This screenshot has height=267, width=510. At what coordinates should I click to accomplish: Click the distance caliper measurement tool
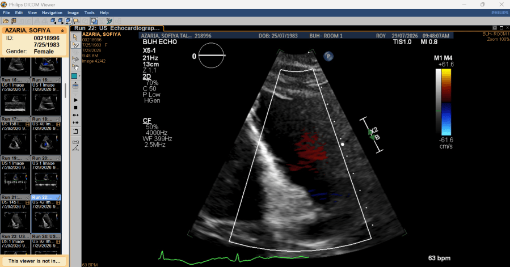[75, 142]
